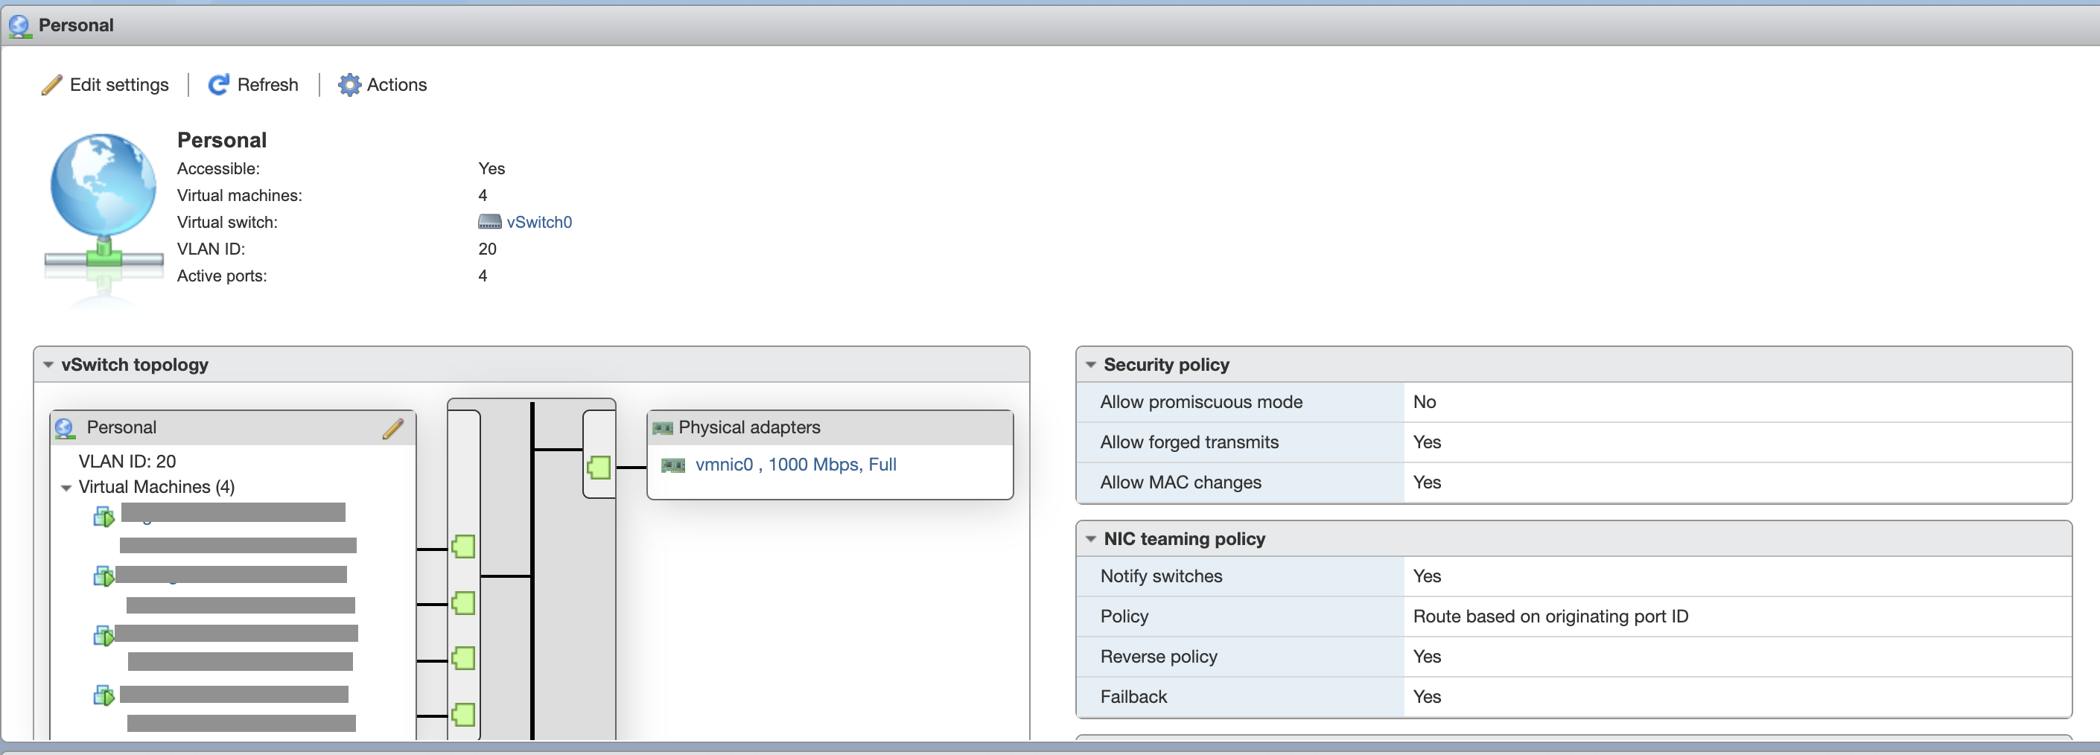The width and height of the screenshot is (2100, 755).
Task: Click the vSwitch0 switch icon
Action: tap(489, 222)
